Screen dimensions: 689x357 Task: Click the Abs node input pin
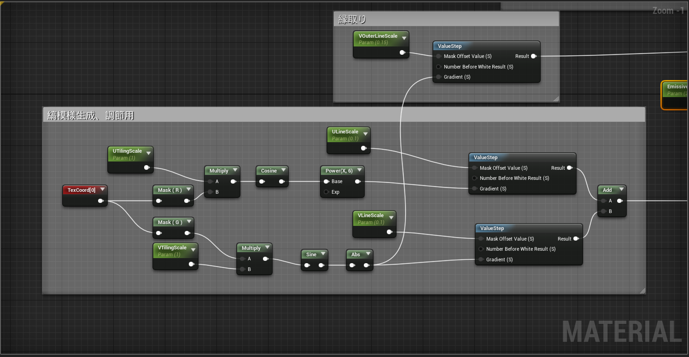click(352, 265)
